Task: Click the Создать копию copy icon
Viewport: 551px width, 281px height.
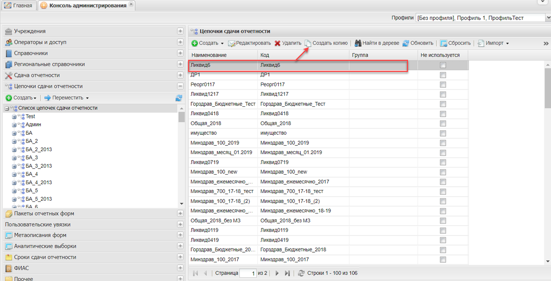Action: [x=308, y=43]
